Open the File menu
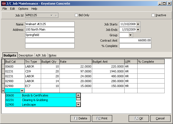 (x=5, y=9)
